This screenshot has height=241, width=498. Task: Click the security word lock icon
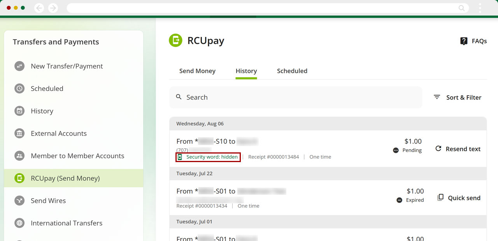click(180, 157)
